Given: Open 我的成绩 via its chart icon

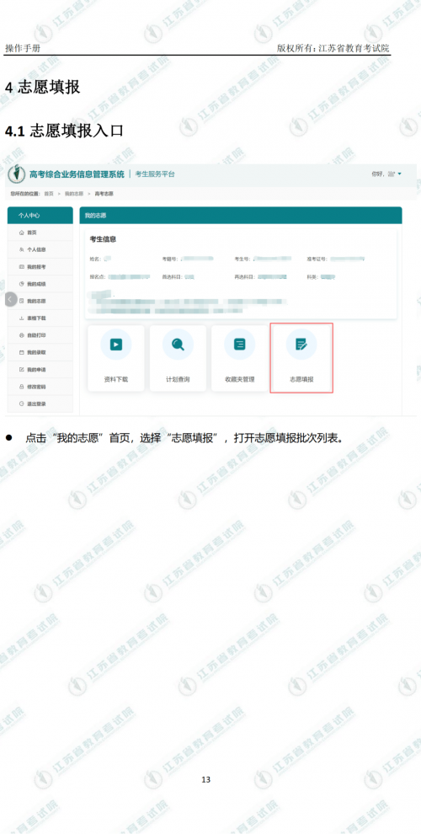Looking at the screenshot, I should click(21, 284).
